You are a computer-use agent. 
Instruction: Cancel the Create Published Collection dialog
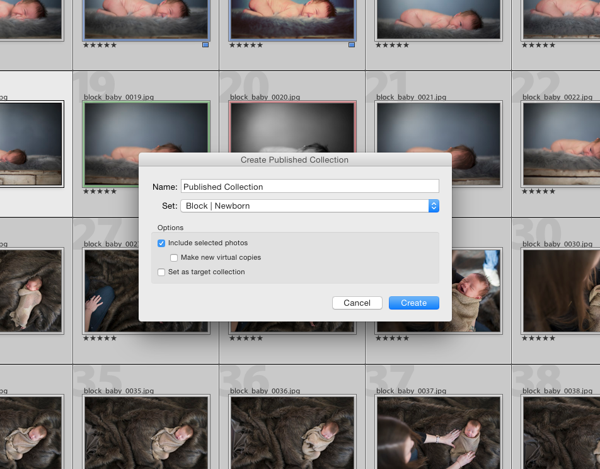pos(357,303)
